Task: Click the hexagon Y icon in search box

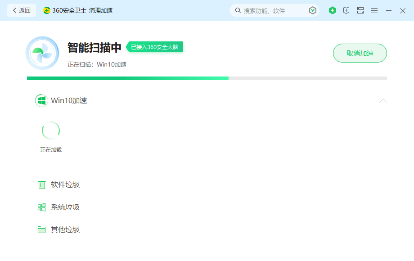Action: pos(313,10)
